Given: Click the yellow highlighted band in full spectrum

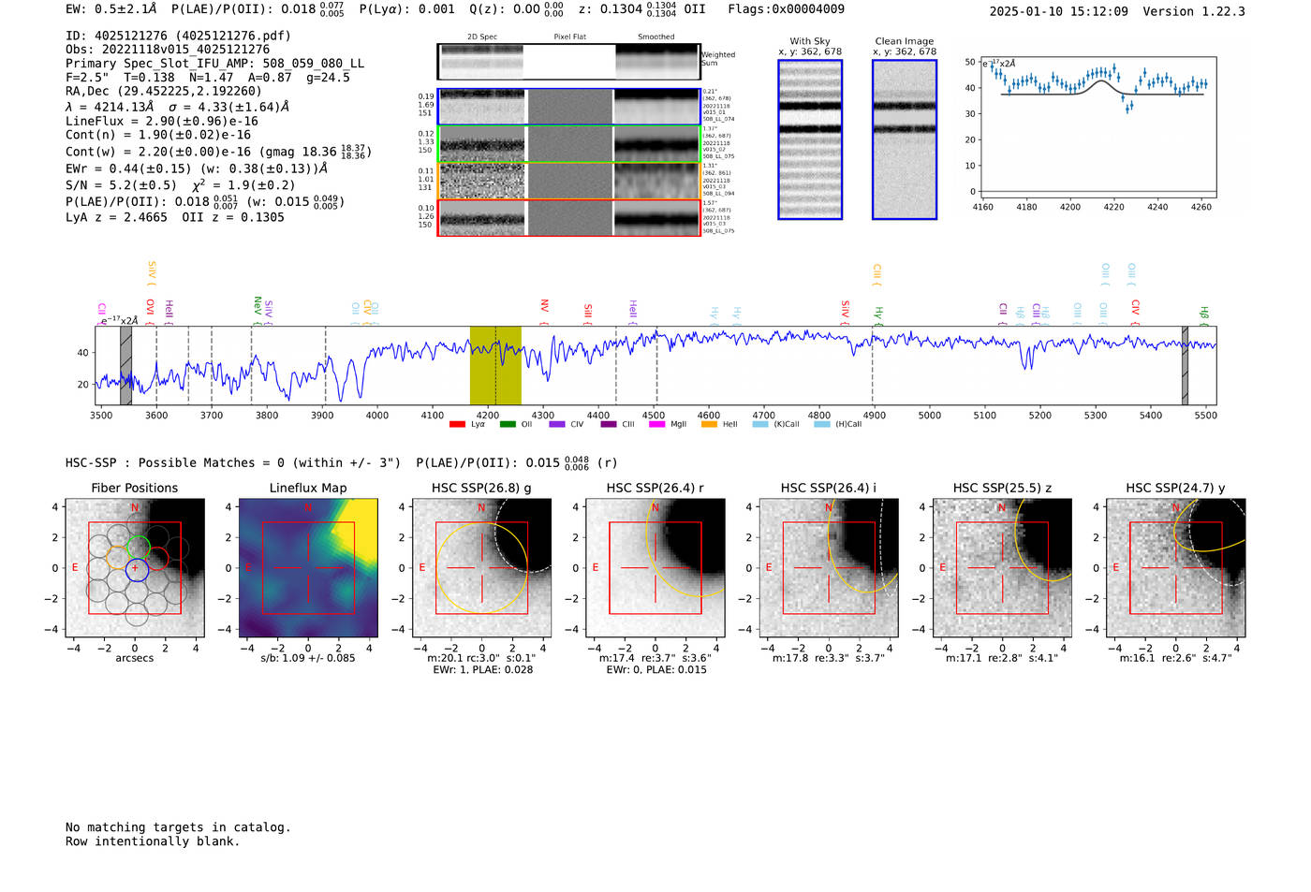Looking at the screenshot, I should tap(495, 365).
